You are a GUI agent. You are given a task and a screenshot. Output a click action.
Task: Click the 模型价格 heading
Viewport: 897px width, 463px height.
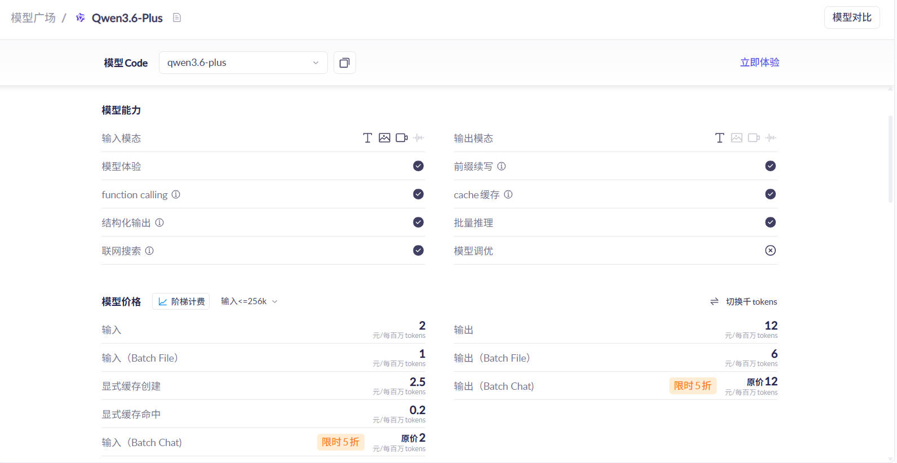(121, 301)
